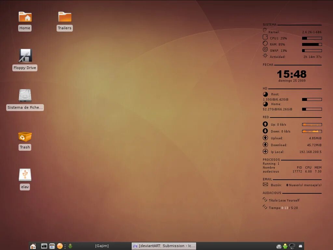The height and width of the screenshot is (250, 333).
Task: Click the '1.33GiB/6.42GiB' root usage text
Action: (275, 100)
